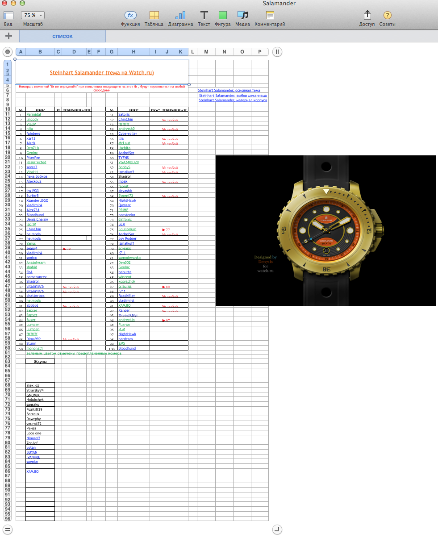438x538 pixels.
Task: Select the СПИСОК sheet tab
Action: click(63, 36)
